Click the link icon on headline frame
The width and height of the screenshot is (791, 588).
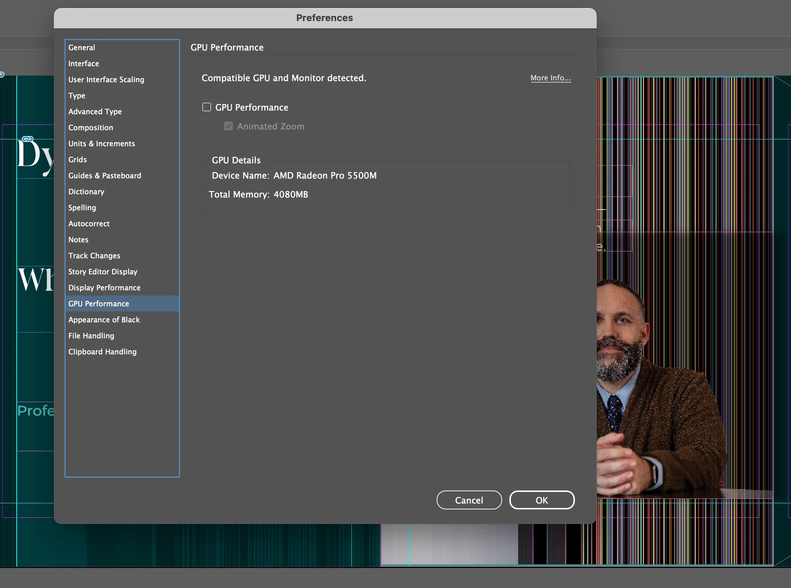click(x=28, y=139)
